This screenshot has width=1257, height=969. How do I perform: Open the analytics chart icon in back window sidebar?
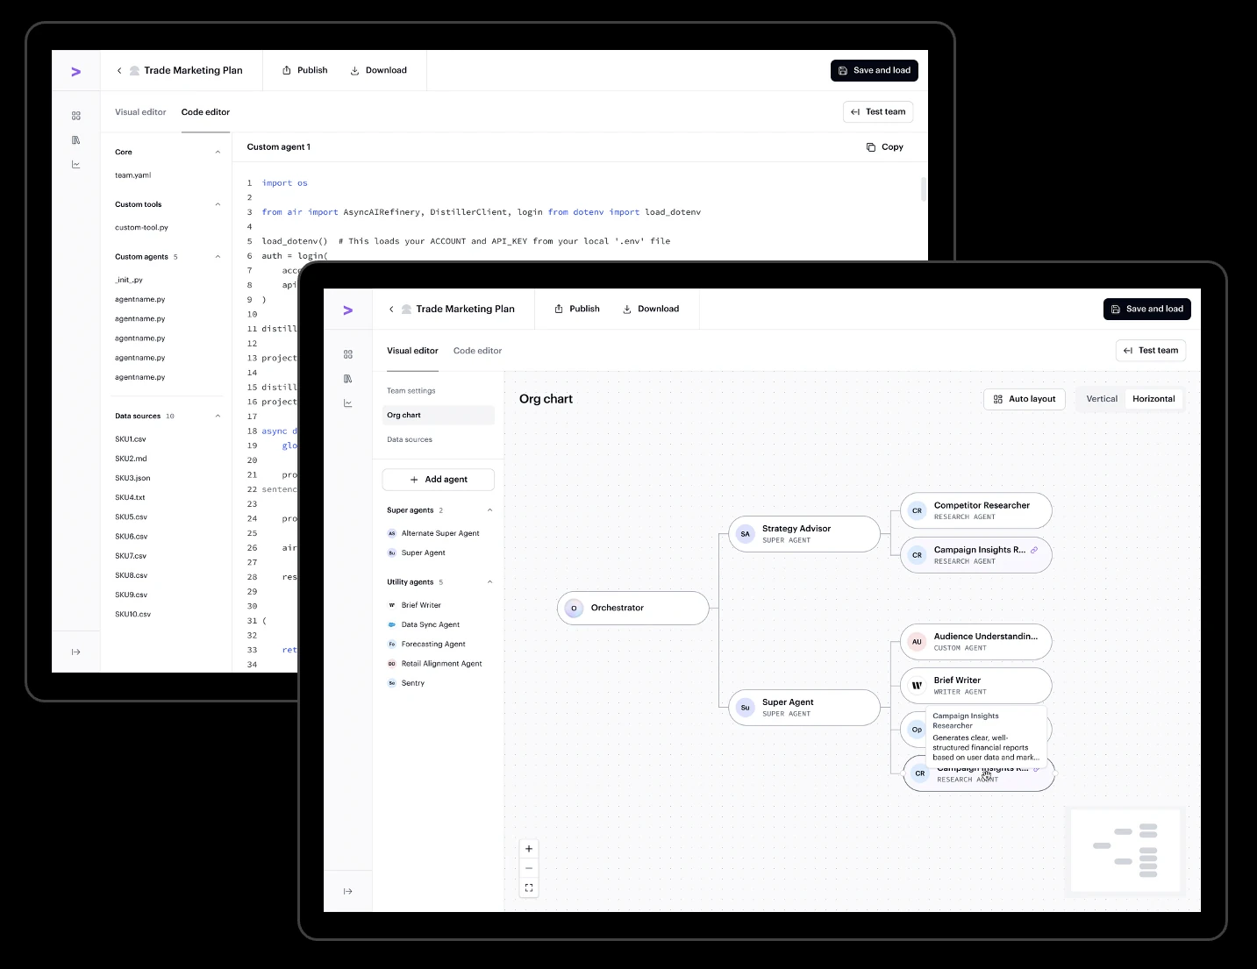(76, 165)
